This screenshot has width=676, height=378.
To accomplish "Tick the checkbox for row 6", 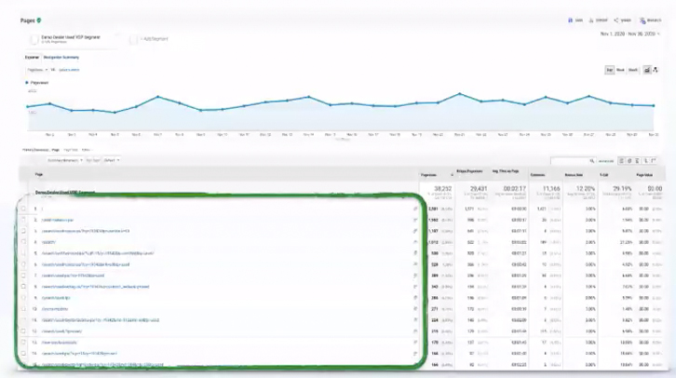I will click(23, 264).
